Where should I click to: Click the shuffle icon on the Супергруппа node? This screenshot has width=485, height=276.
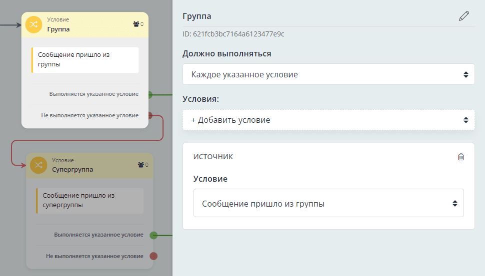pyautogui.click(x=38, y=165)
